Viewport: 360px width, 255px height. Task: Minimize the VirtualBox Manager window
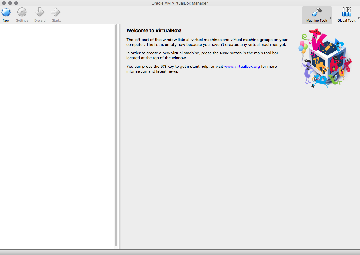(10, 3)
